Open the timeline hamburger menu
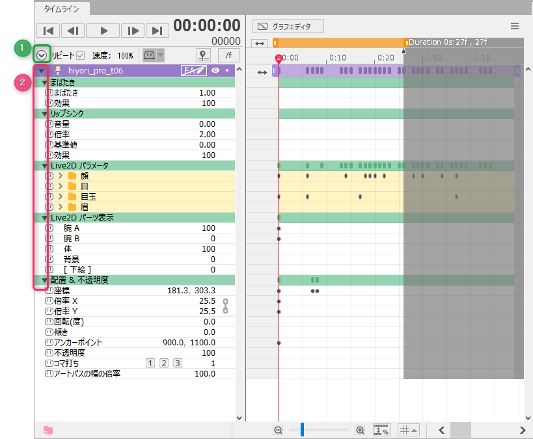This screenshot has width=533, height=439. pos(515,26)
